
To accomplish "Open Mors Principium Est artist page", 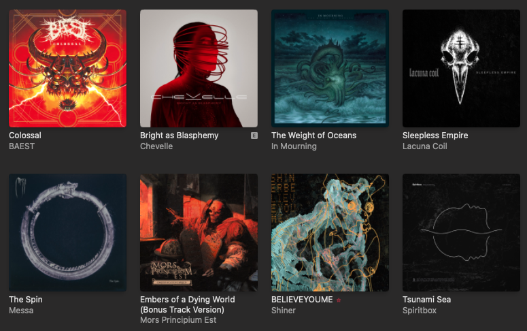I will (x=178, y=320).
